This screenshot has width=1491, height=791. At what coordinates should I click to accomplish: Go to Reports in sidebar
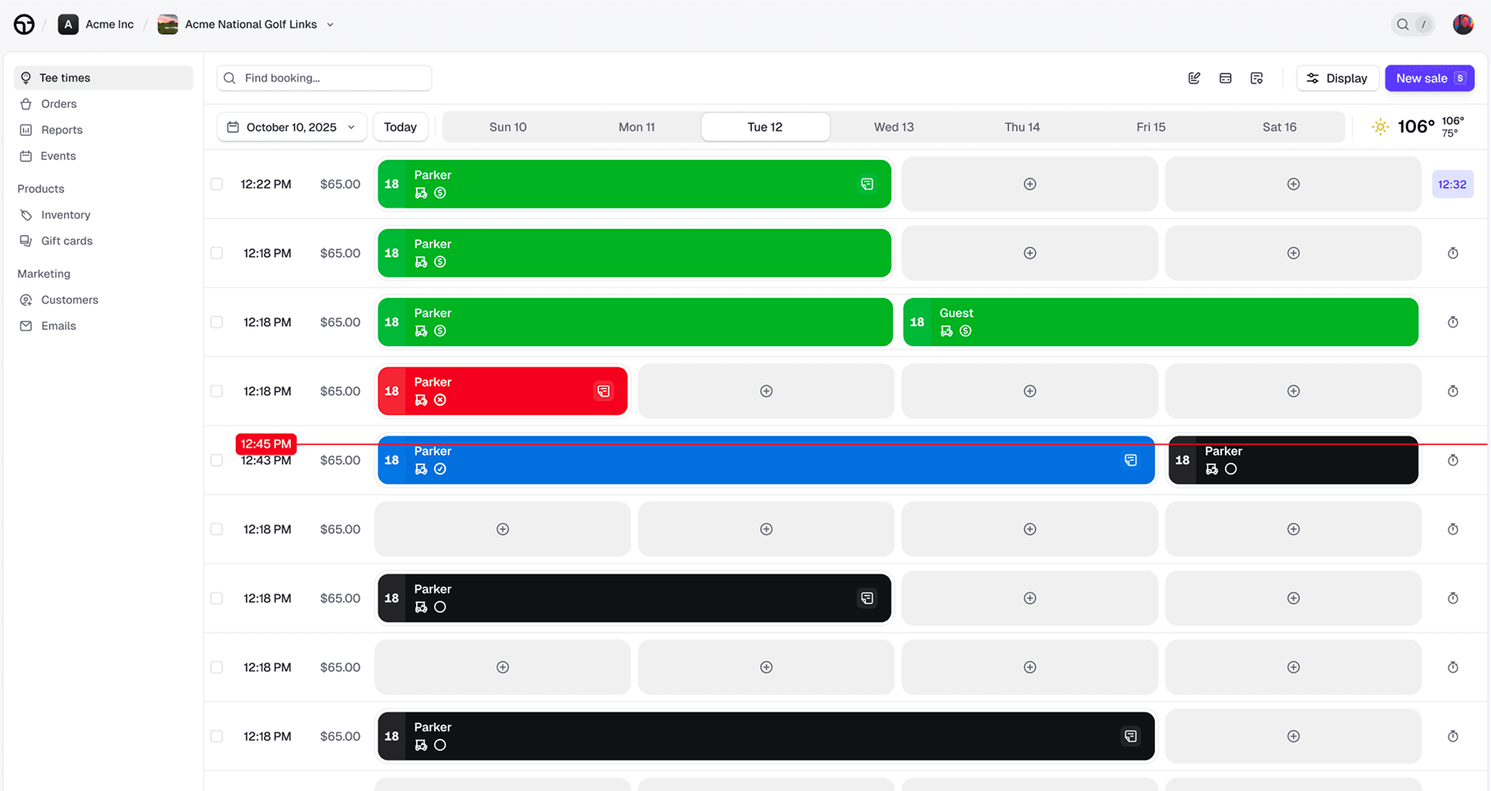[61, 130]
